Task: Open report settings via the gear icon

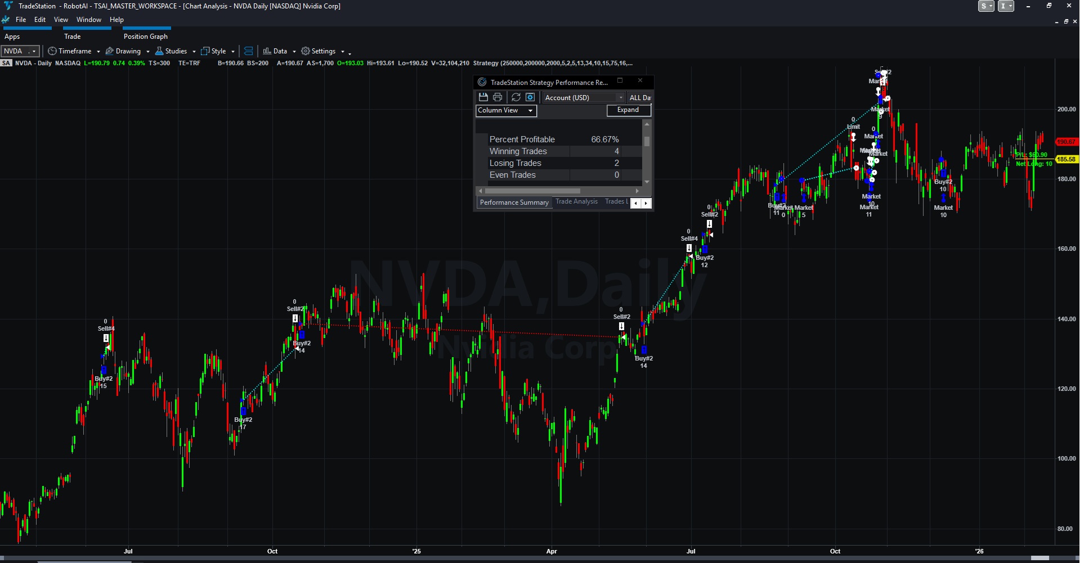Action: (530, 97)
